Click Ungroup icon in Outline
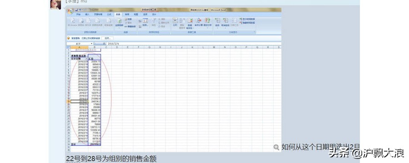The height and width of the screenshot is (163, 409). pos(225,20)
